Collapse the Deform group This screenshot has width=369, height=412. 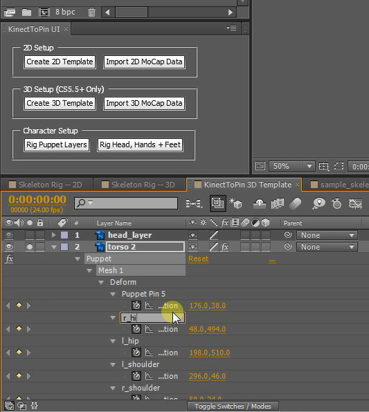[x=101, y=283]
